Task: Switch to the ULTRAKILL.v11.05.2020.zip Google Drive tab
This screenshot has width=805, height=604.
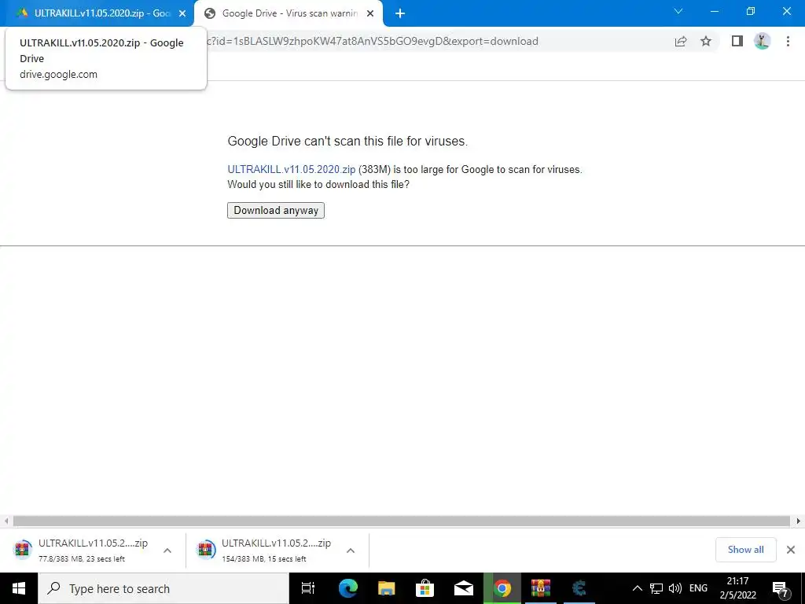Action: click(97, 13)
